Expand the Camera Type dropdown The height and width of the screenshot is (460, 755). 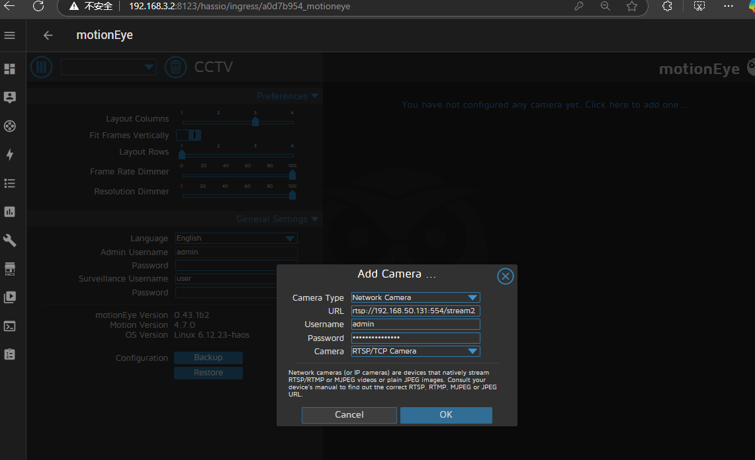click(416, 298)
